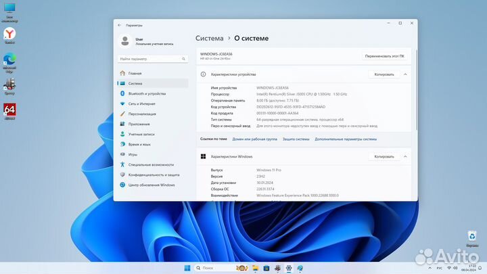Click the Система breadcrumb in header
Image resolution: width=487 pixels, height=274 pixels.
(209, 38)
